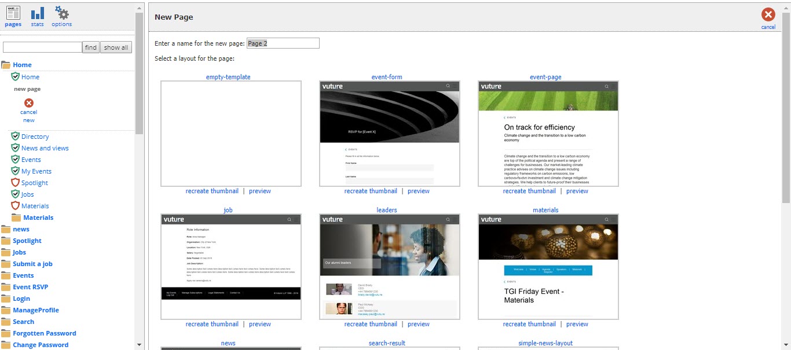
Task: Select the event-page layout thumbnail
Action: coord(548,134)
